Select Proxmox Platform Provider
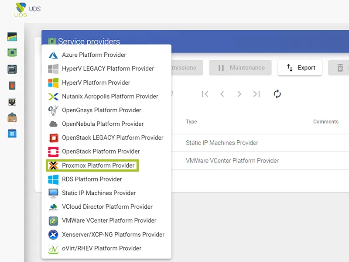 [x=106, y=165]
